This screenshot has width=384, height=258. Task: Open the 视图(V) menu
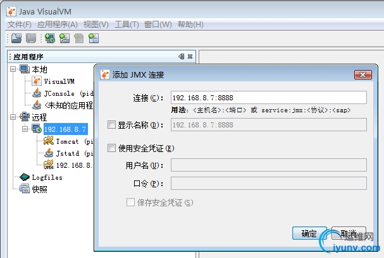(x=96, y=25)
